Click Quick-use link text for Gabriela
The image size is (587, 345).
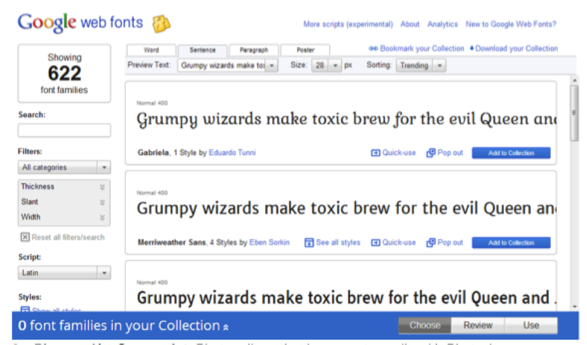coord(399,153)
